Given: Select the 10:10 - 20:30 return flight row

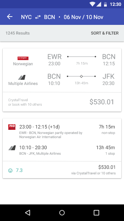Looking at the screenshot, I should coord(62,150).
